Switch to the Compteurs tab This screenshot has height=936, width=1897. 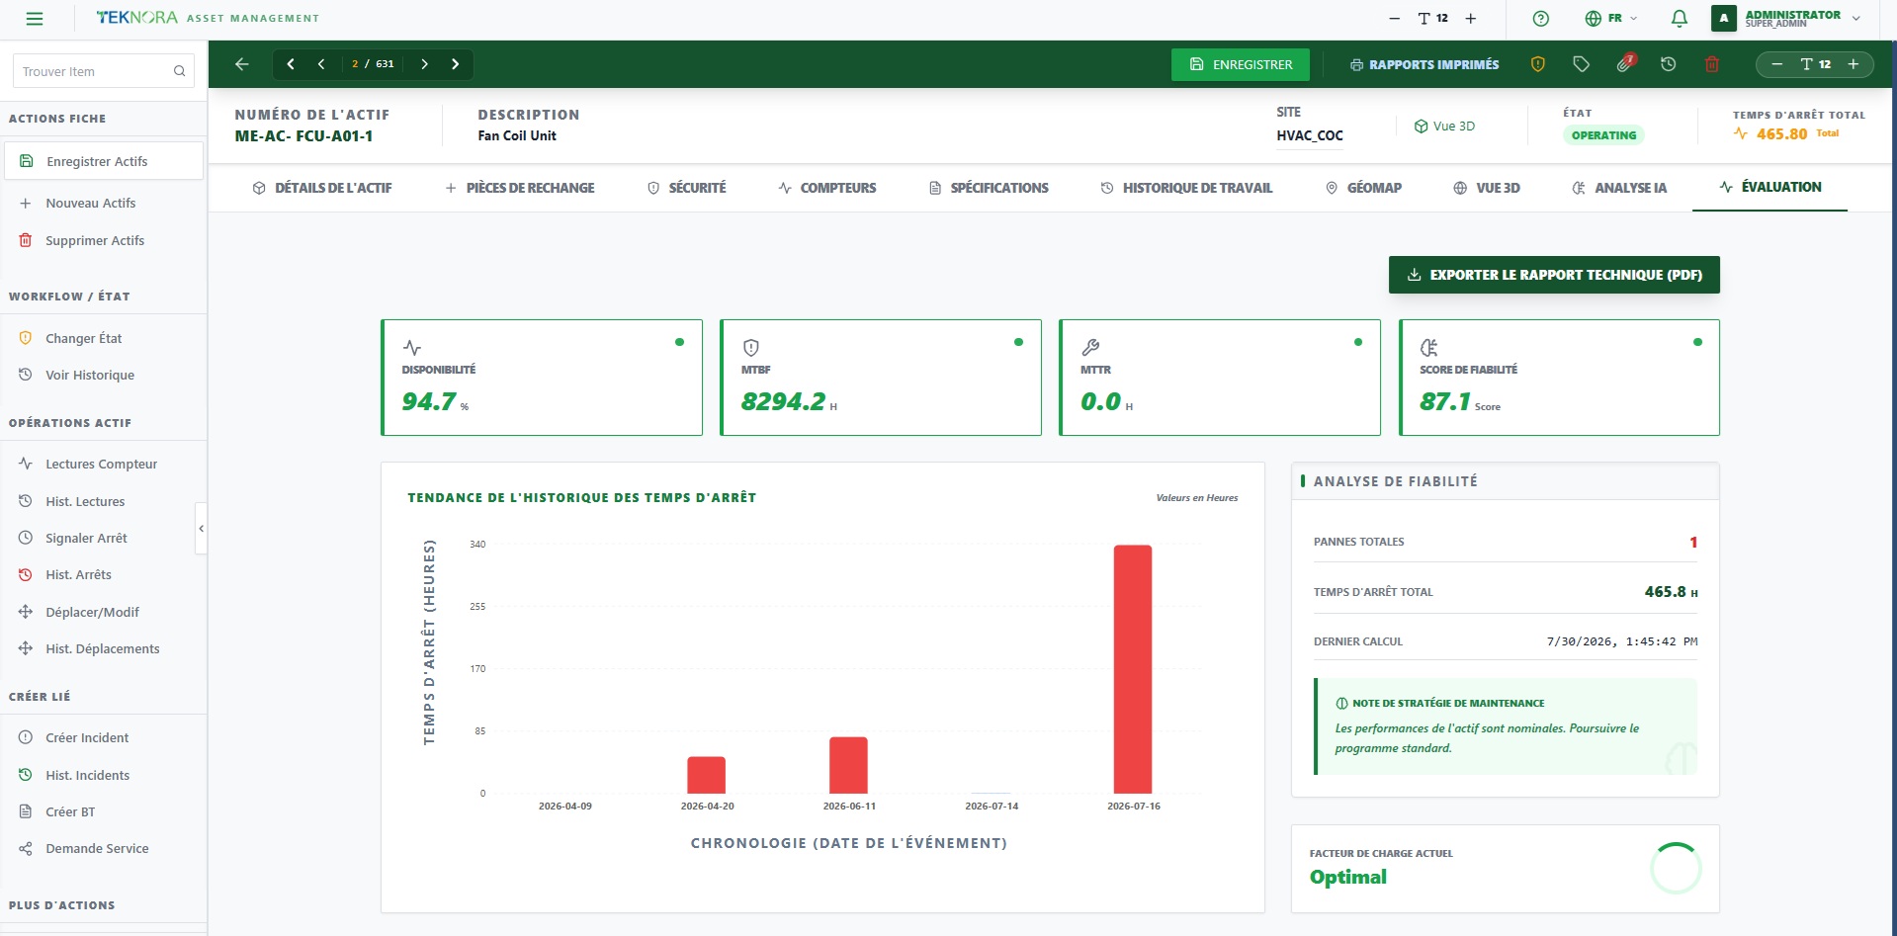pos(827,188)
